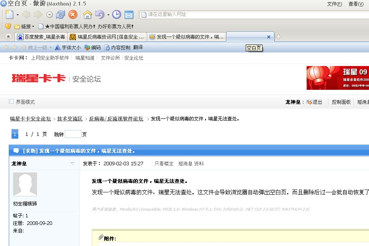This screenshot has width=369, height=246.
Task: Switch to the 瑞星反病毒资讯网 tab
Action: (x=107, y=37)
